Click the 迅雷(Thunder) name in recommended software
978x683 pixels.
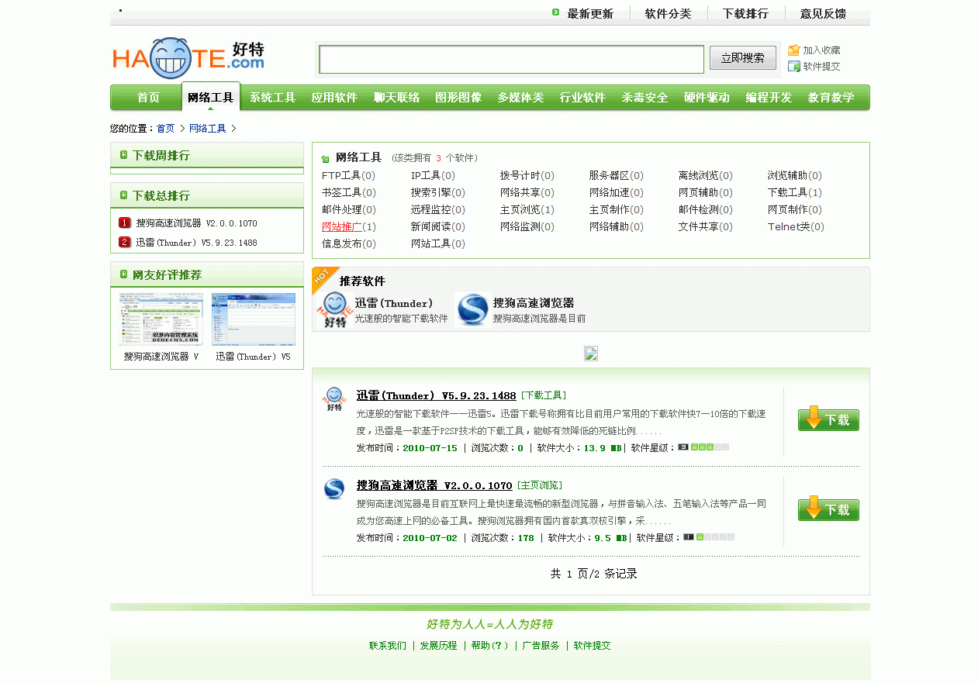click(394, 303)
